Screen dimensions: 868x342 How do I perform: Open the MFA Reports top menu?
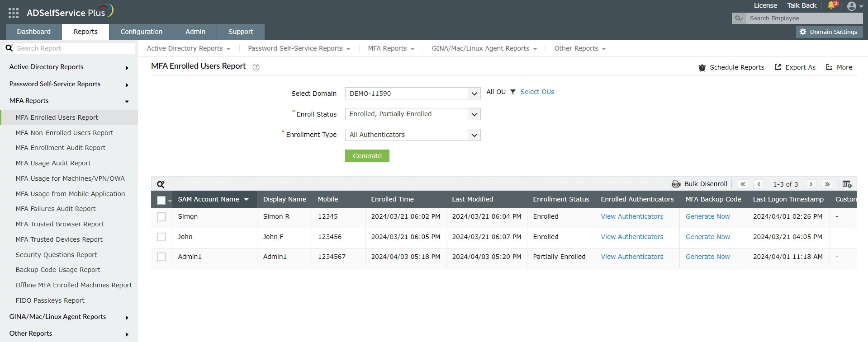coord(391,48)
